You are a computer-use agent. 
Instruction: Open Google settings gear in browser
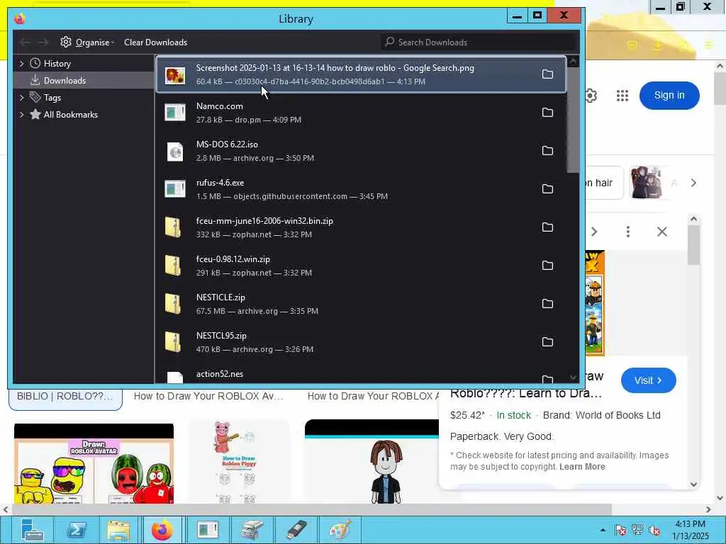[591, 96]
